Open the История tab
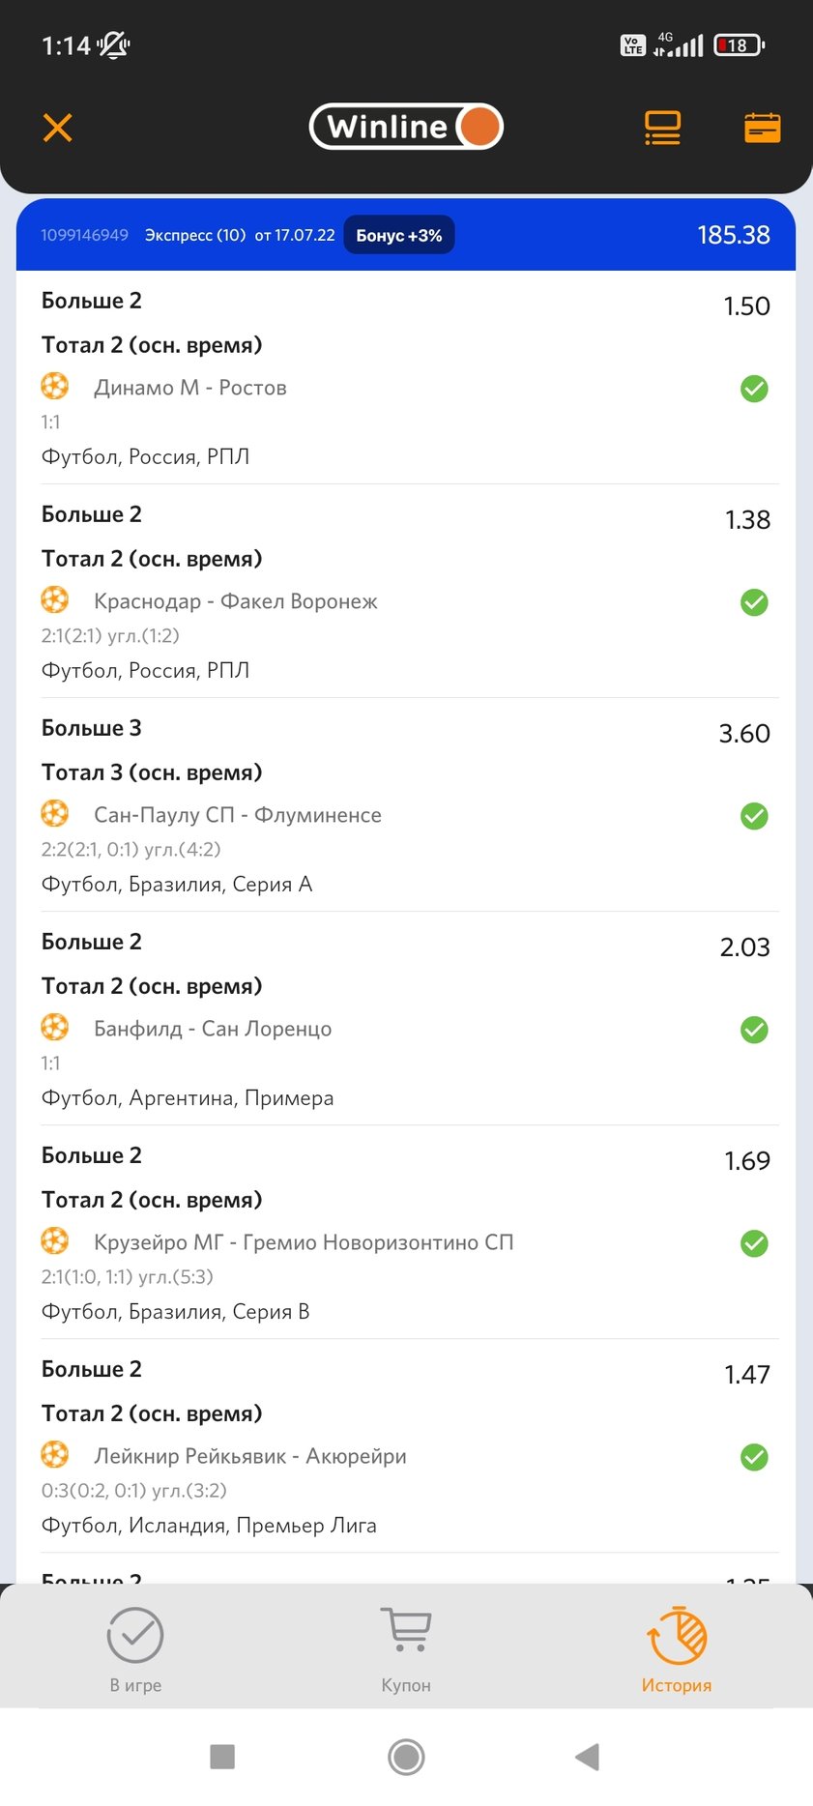Screen dimensions: 813x1806 point(677,1649)
